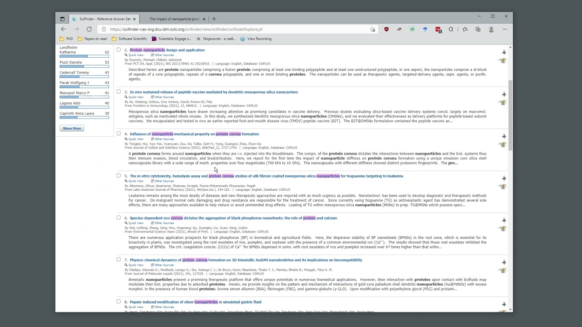This screenshot has width=582, height=327.
Task: Tick checkbox for result 6 Species-dependent eco-corona
Action: click(x=119, y=218)
